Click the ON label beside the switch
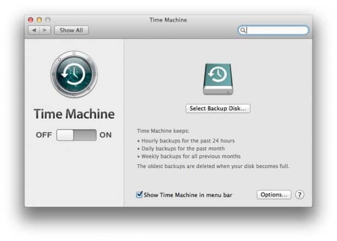 point(105,135)
